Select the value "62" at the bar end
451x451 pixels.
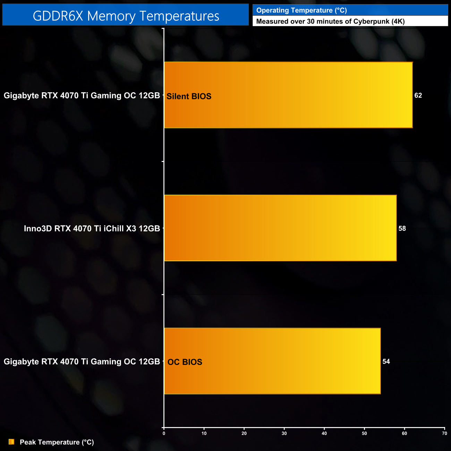[x=418, y=95]
